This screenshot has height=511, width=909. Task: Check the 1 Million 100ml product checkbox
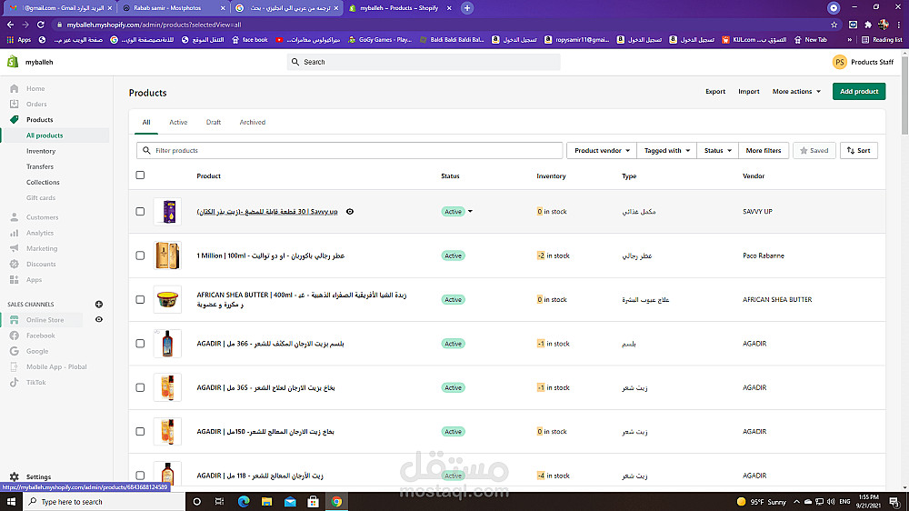coord(140,255)
